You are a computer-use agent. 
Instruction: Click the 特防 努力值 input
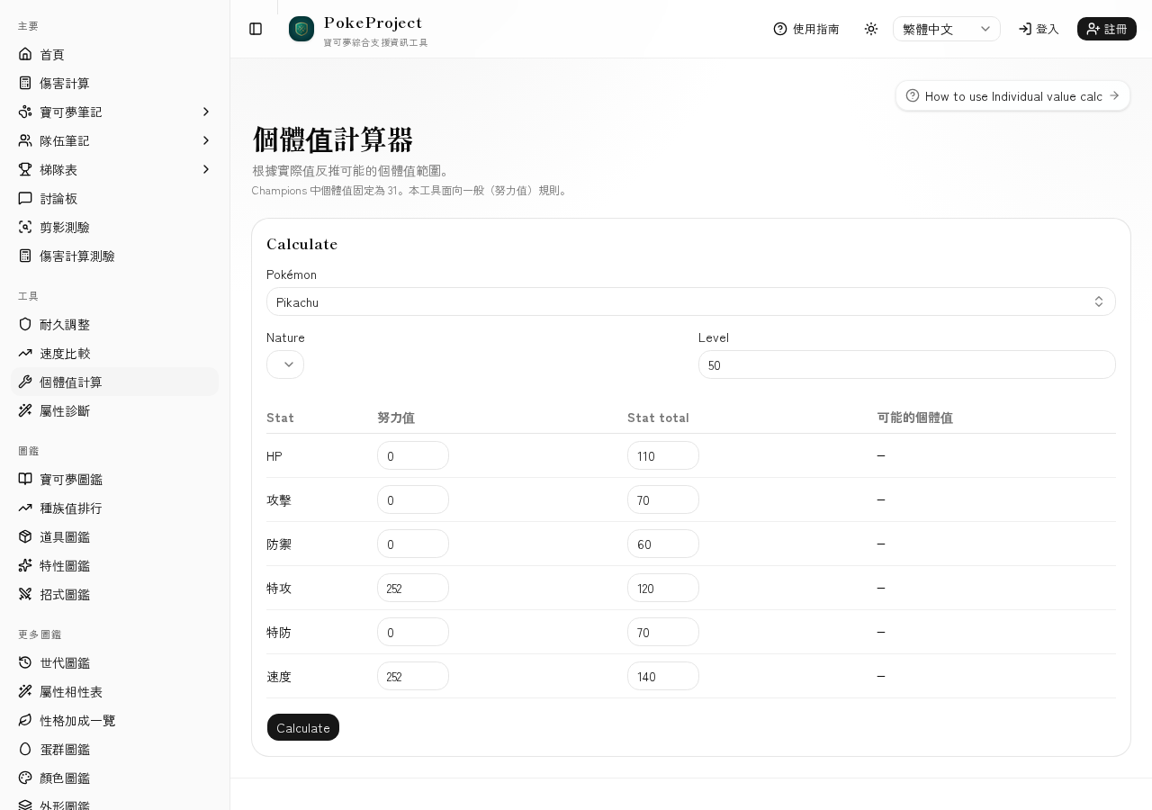[x=413, y=632]
